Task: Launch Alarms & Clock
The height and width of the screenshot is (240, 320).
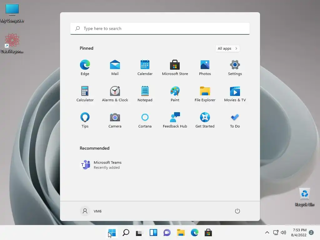Action: coord(115,94)
